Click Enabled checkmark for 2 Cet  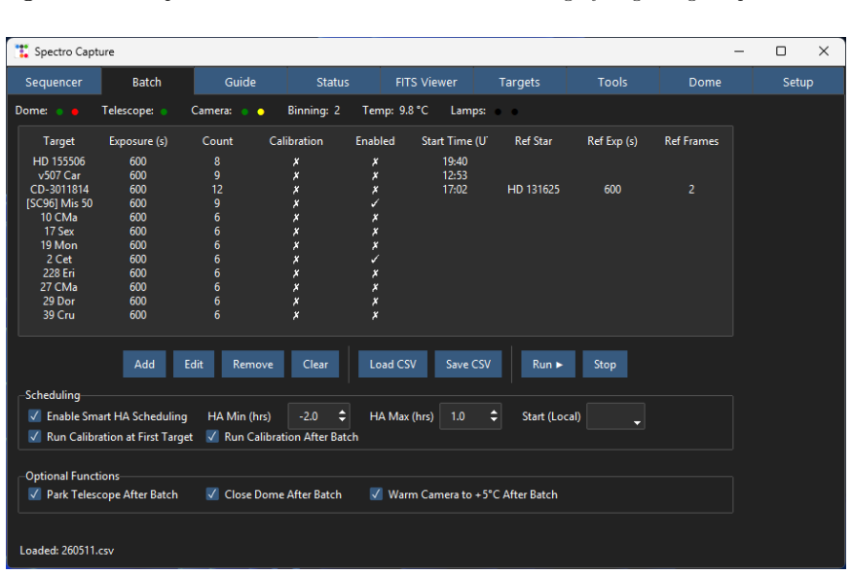coord(375,260)
